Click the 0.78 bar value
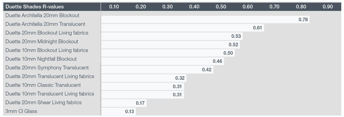Image resolution: width=344 pixels, height=117 pixels. 303,20
